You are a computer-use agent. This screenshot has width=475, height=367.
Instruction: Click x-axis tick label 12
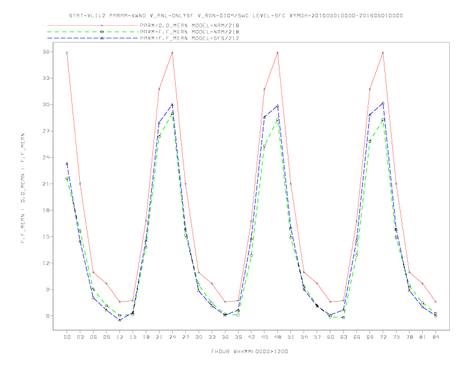tap(120, 337)
